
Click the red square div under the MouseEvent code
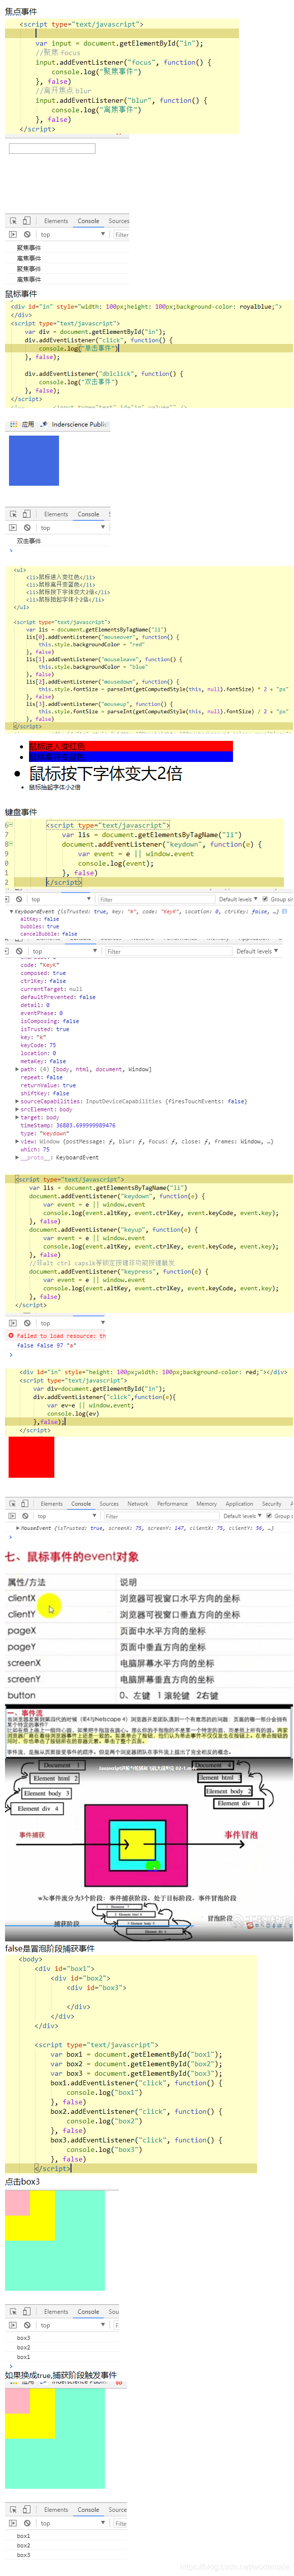[x=31, y=1457]
